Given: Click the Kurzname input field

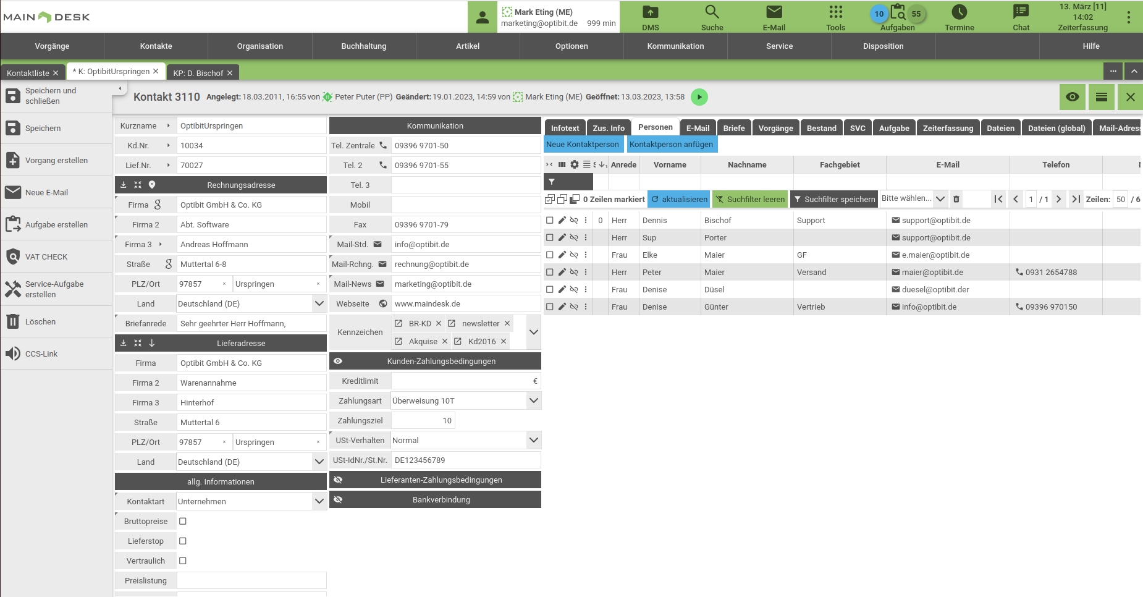Looking at the screenshot, I should 251,126.
